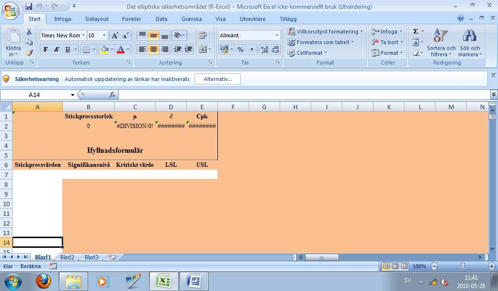Screen dimensions: 498x291
Task: Save the workbook via Quick Access toolbar
Action: pyautogui.click(x=29, y=6)
